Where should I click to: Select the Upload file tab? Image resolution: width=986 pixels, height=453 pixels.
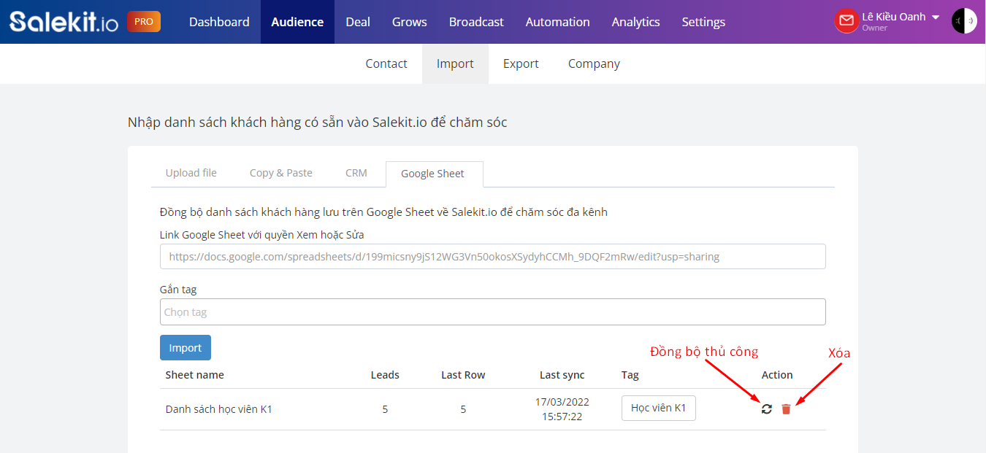[x=191, y=173]
